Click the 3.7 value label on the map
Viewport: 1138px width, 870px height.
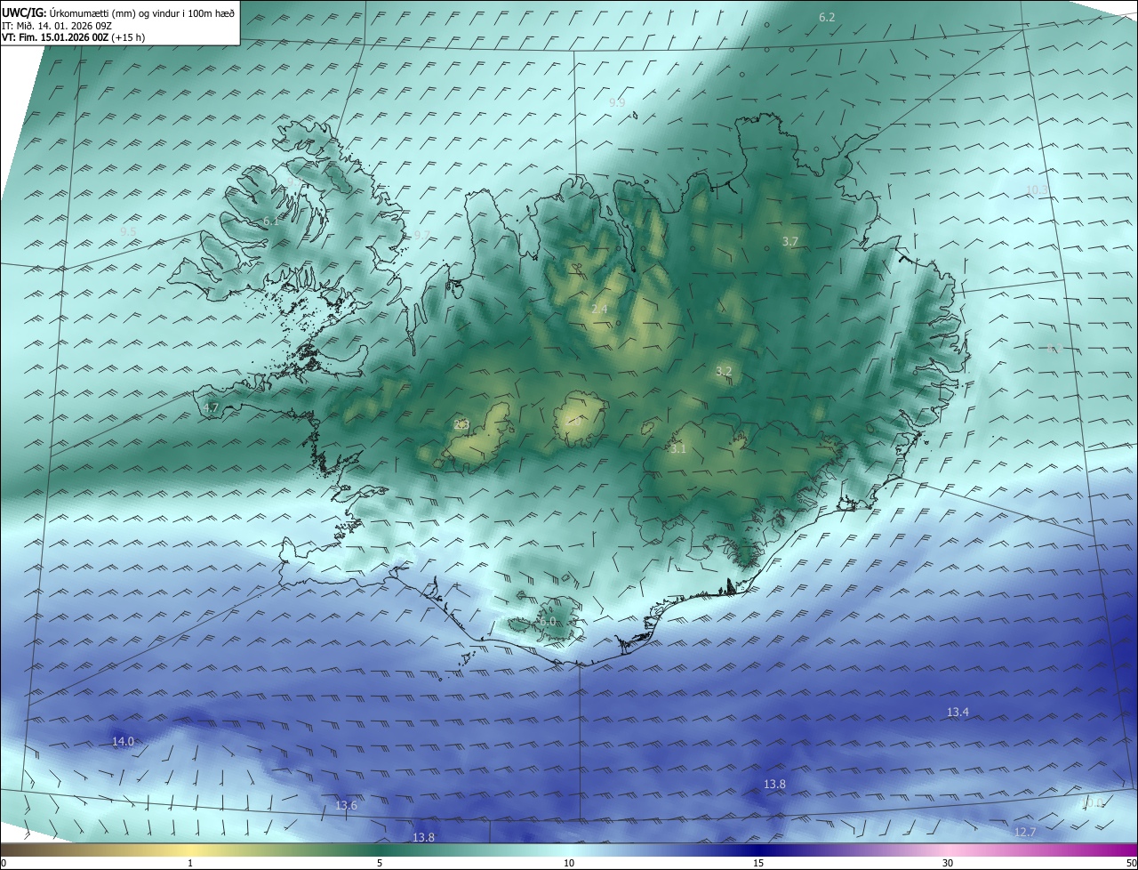[x=789, y=242]
